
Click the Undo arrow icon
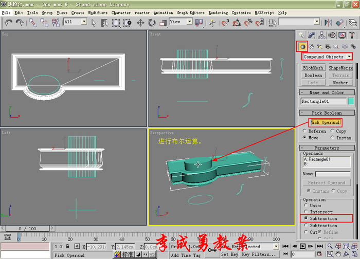pos(8,23)
